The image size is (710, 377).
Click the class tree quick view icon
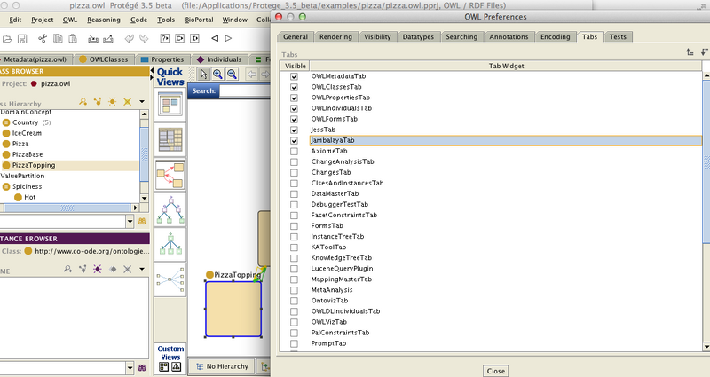coord(170,209)
